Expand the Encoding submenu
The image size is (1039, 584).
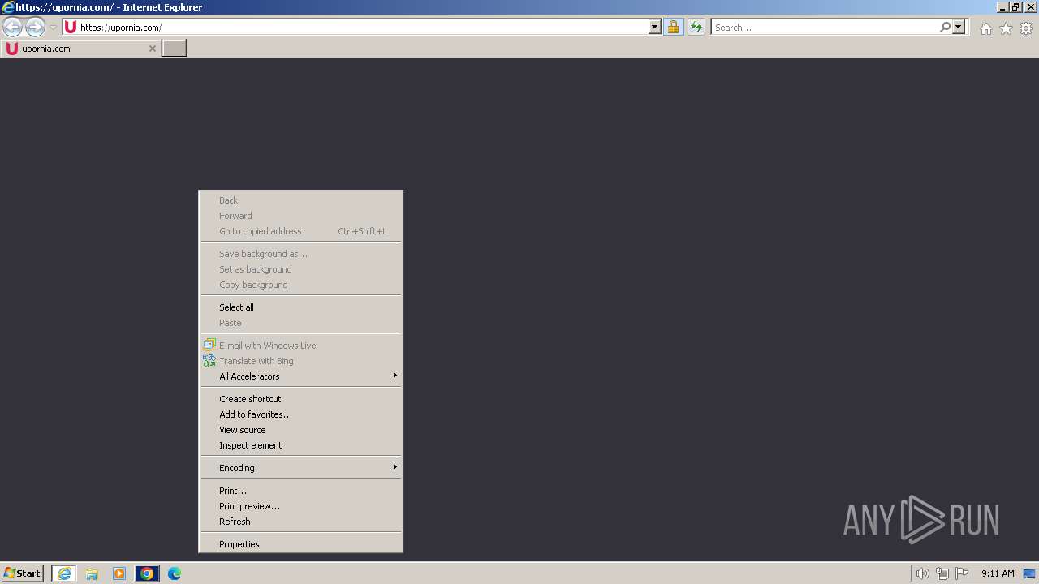(300, 468)
